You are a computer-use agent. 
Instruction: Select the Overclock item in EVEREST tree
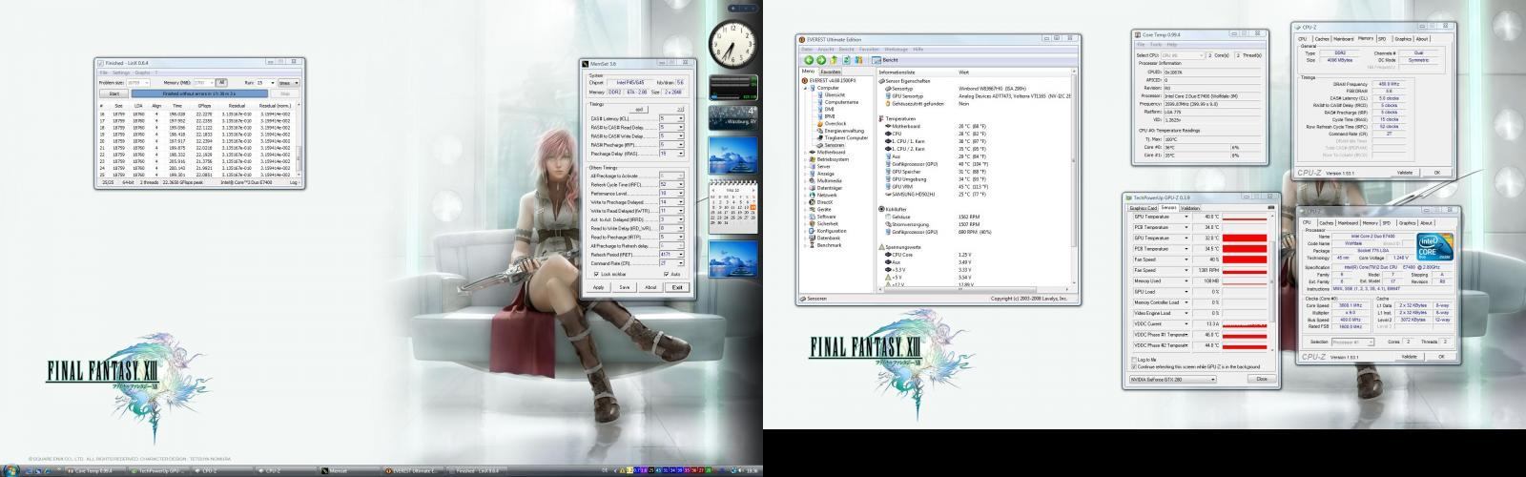coord(832,123)
